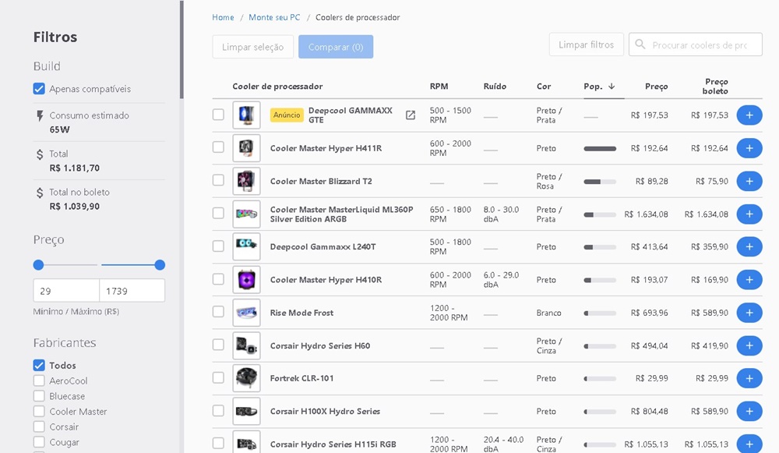This screenshot has width=779, height=453.
Task: Sort by Preço column header
Action: 656,86
